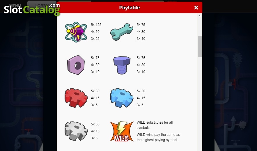Select the WILD lightning bolt symbol
The height and width of the screenshot is (151, 257).
coord(121,131)
